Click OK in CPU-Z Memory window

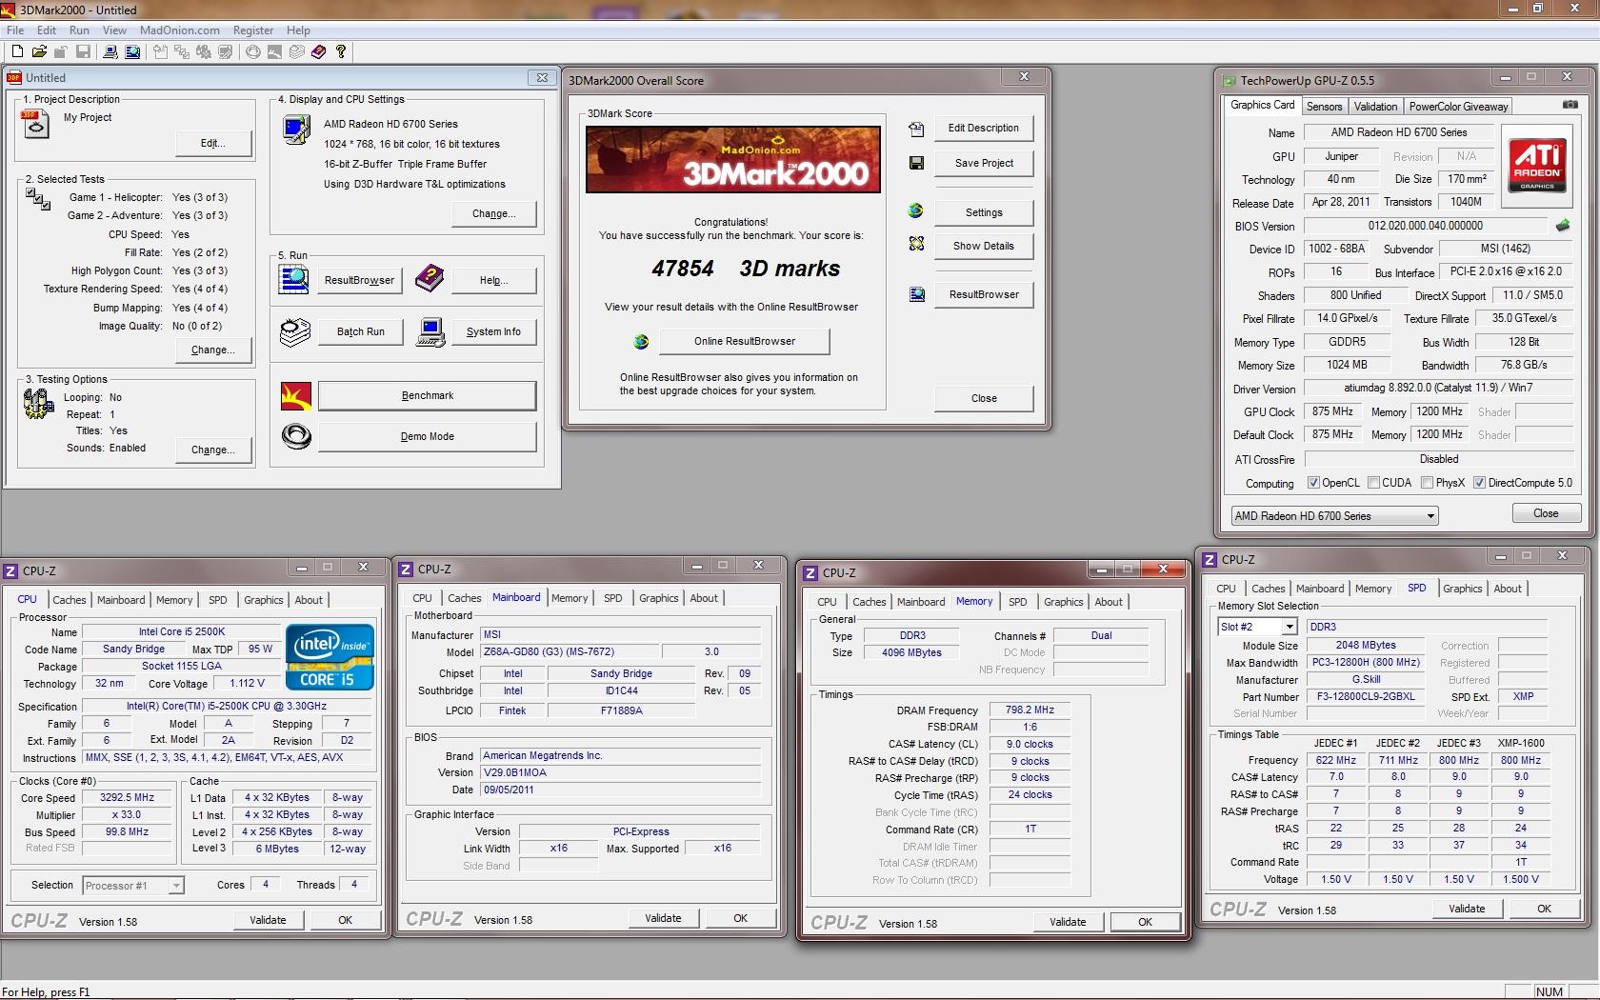pyautogui.click(x=1145, y=922)
